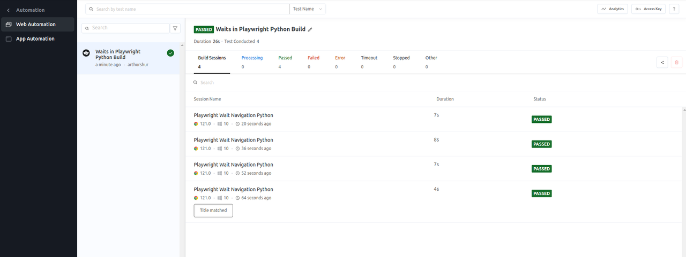
Task: Click the avatar icon of the Waits in Playwright build
Action: coord(86,53)
